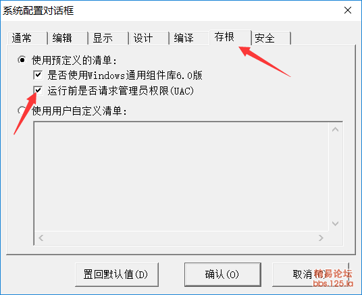
Task: Open the 编辑 tab
Action: 68,38
